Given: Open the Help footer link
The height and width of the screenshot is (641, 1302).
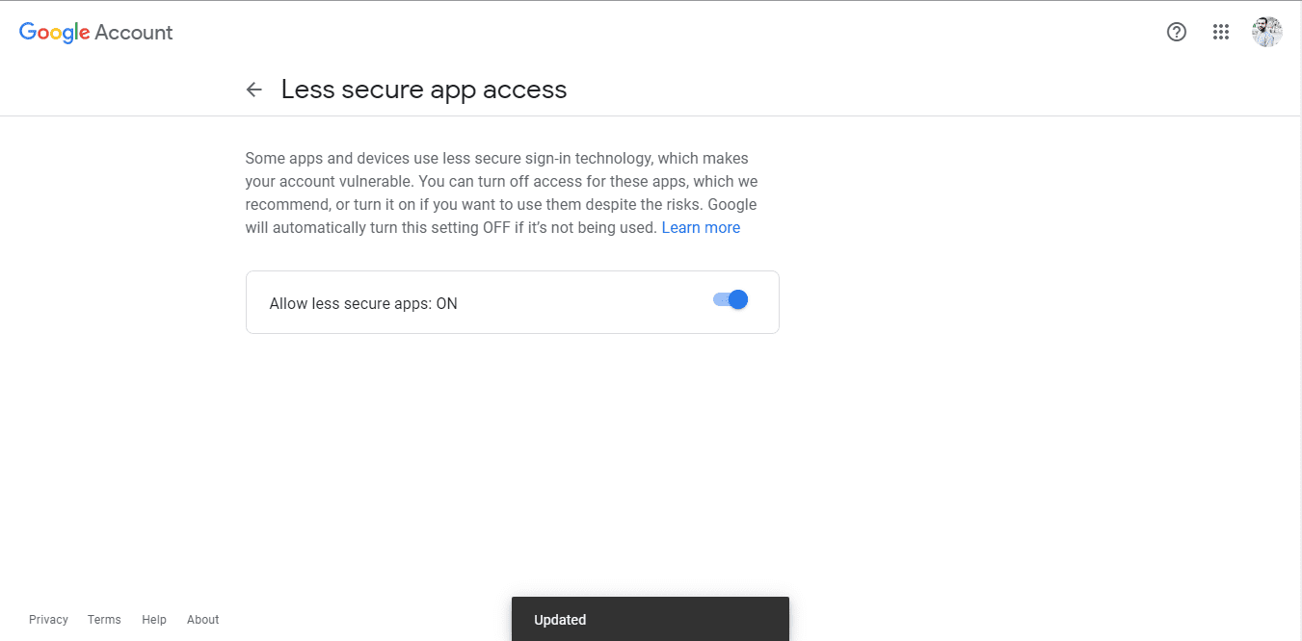Looking at the screenshot, I should (154, 620).
